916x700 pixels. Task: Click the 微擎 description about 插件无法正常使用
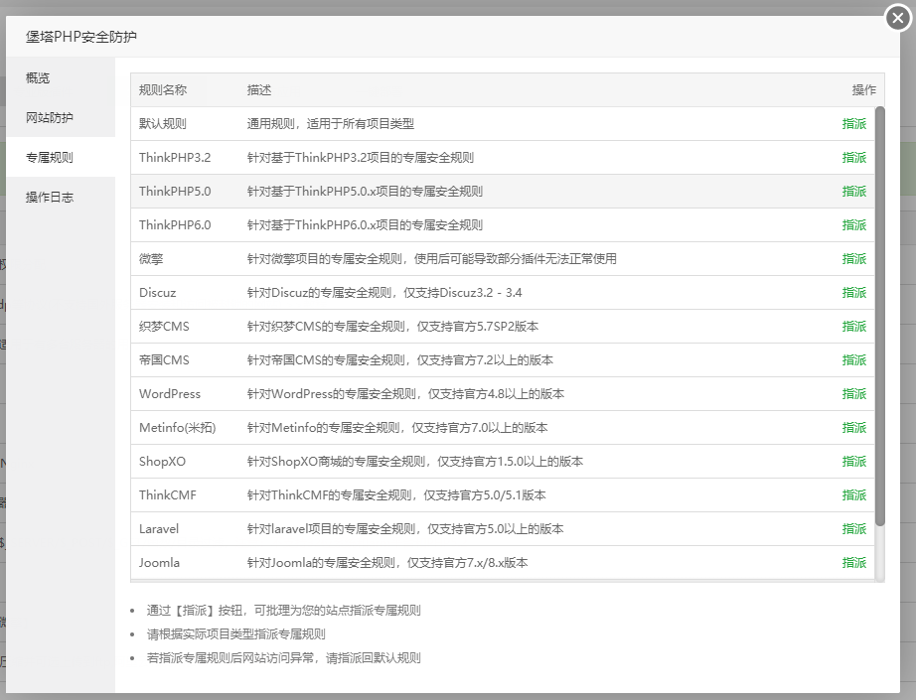[431, 258]
